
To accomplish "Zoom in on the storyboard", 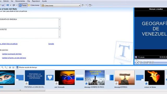I will coord(2,67).
